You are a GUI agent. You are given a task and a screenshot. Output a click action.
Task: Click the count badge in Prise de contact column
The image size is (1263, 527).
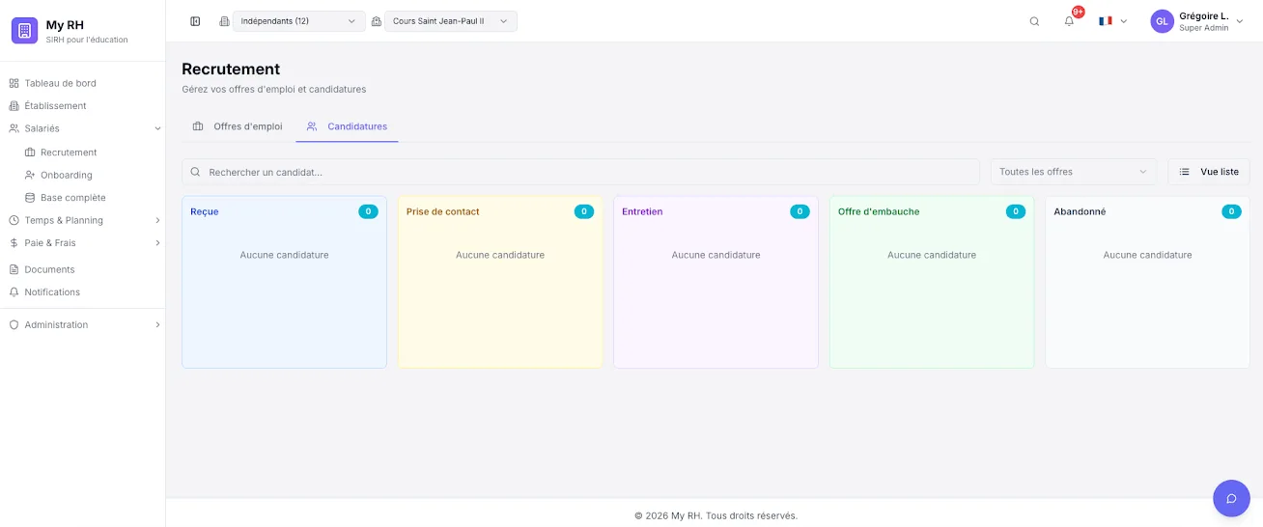tap(584, 211)
